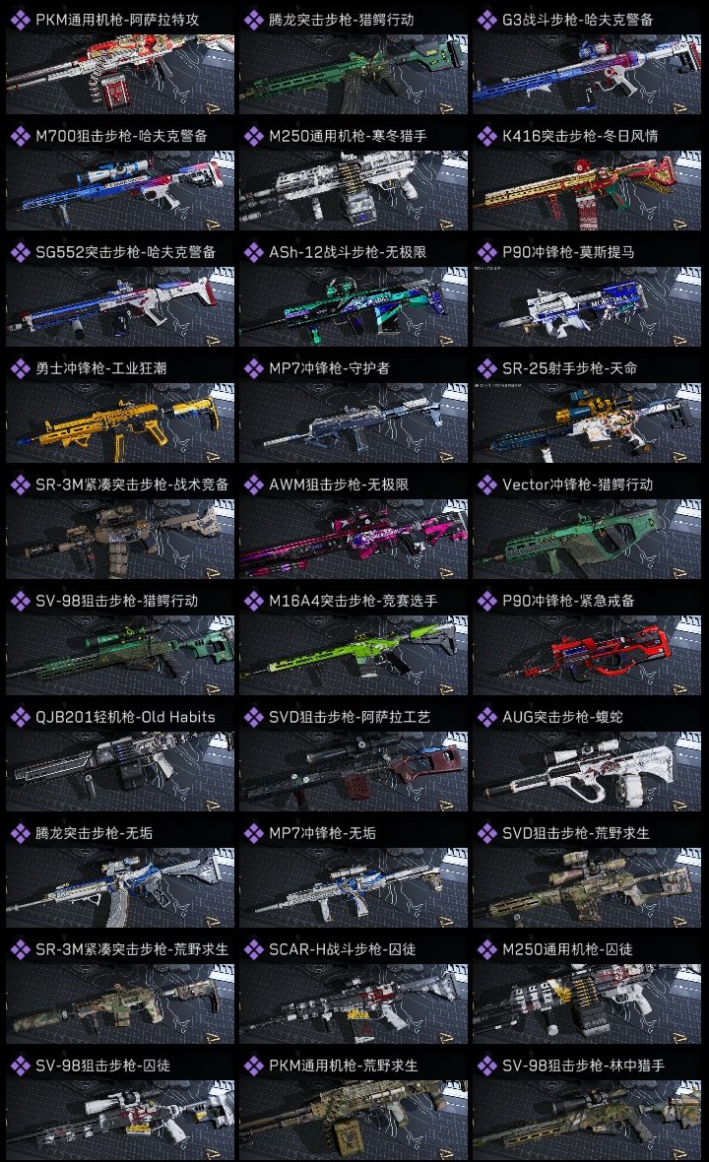Select the red P90冲锋枪-紧急戒备 thumbnail

pos(587,655)
